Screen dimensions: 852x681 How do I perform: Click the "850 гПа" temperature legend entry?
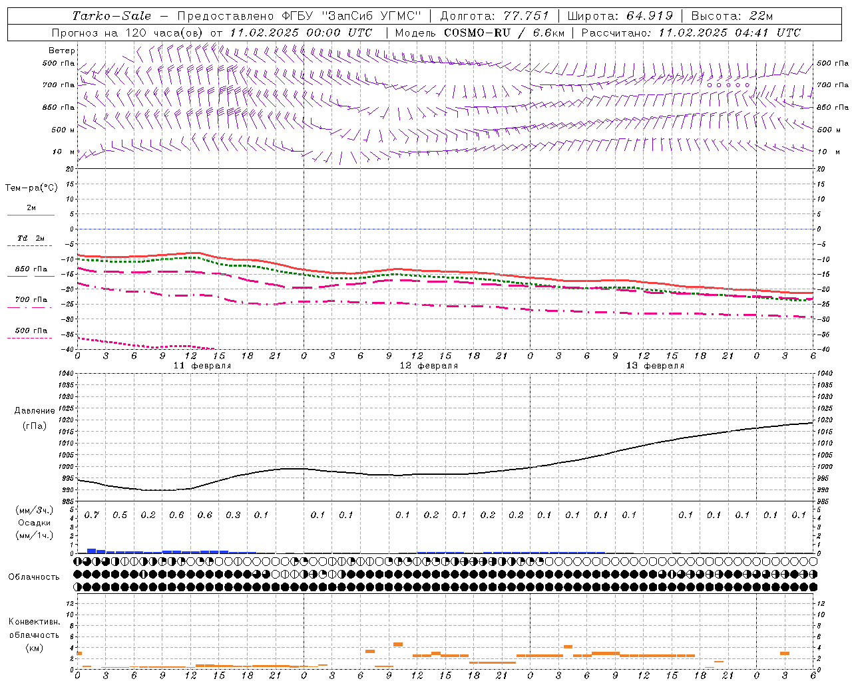pyautogui.click(x=31, y=269)
